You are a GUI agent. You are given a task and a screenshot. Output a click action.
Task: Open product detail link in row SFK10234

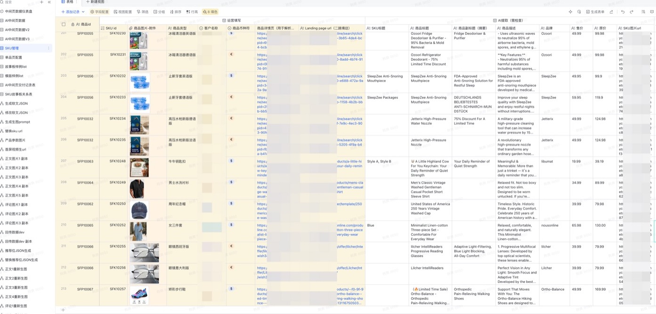coord(262,125)
